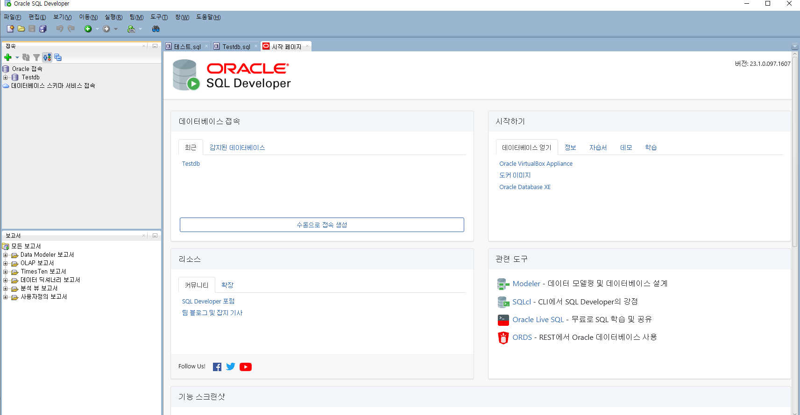800x415 pixels.
Task: Click the Facebook icon next to Follow Us
Action: pos(217,367)
